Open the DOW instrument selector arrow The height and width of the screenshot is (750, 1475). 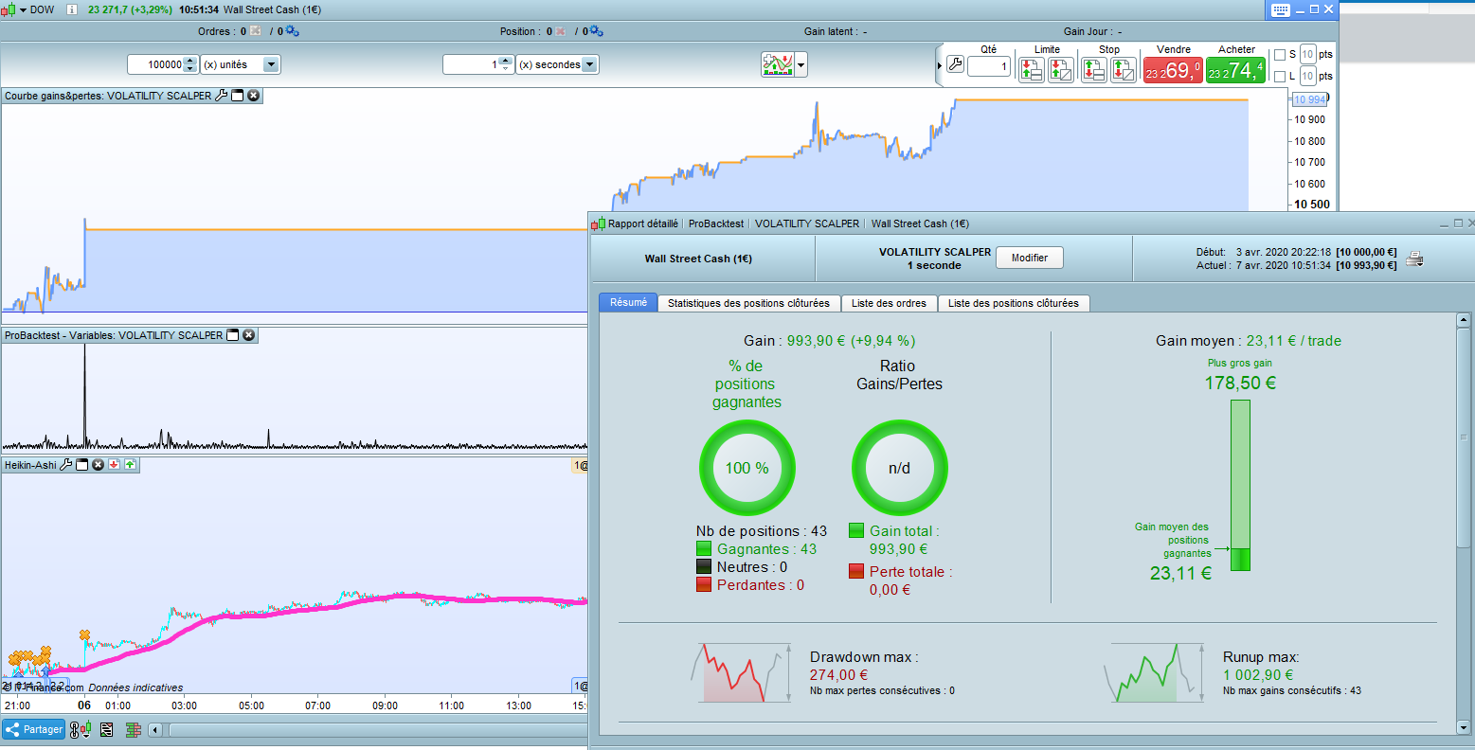[x=23, y=9]
